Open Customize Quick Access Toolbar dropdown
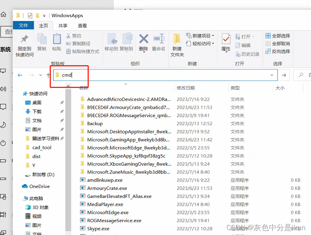311x235 pixels. click(x=44, y=16)
